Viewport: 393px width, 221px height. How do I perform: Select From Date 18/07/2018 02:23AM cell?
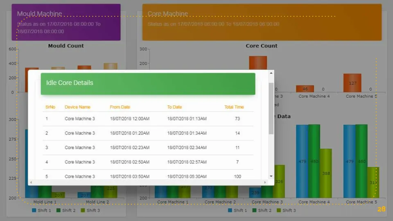[x=130, y=148]
